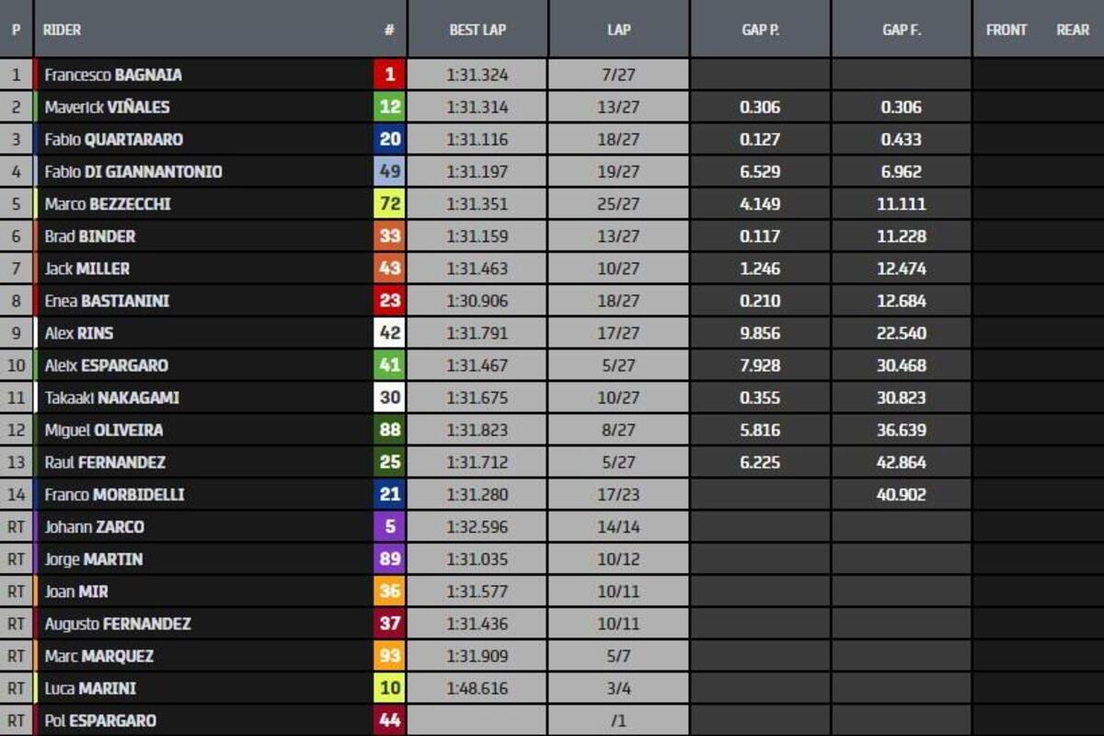Click Zarco's purple number 5 badge
The height and width of the screenshot is (736, 1104).
389,527
